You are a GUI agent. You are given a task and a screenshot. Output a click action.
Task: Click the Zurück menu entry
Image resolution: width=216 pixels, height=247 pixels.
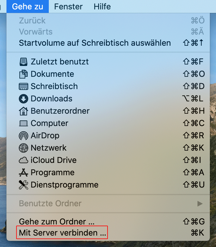[108, 21]
